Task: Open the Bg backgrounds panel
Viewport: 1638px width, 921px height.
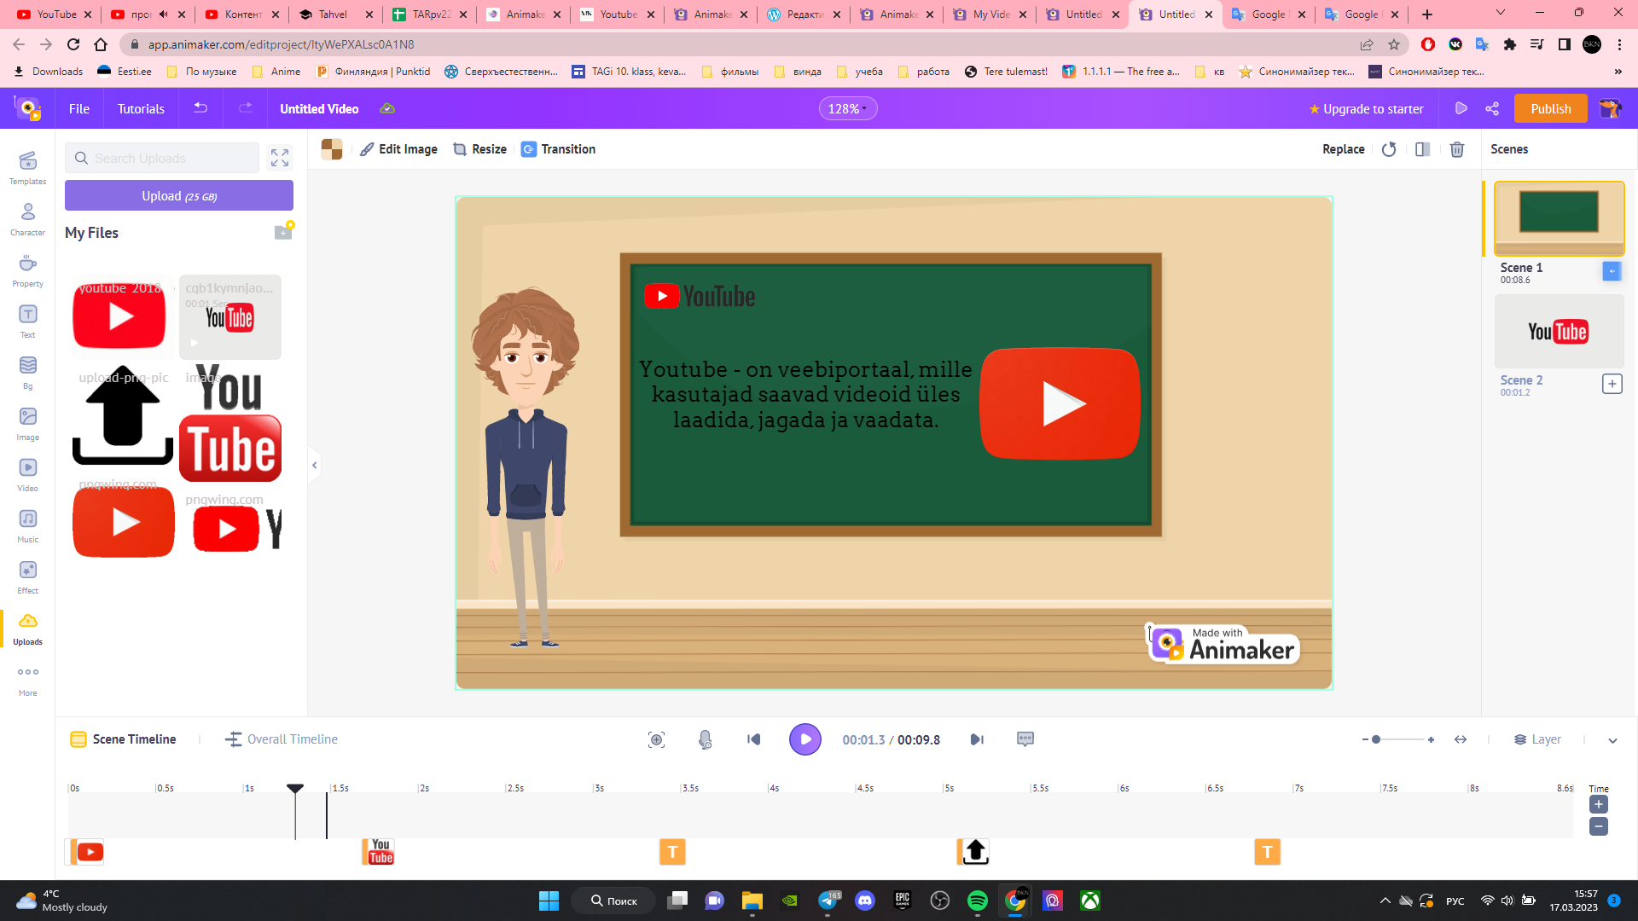Action: 27,372
